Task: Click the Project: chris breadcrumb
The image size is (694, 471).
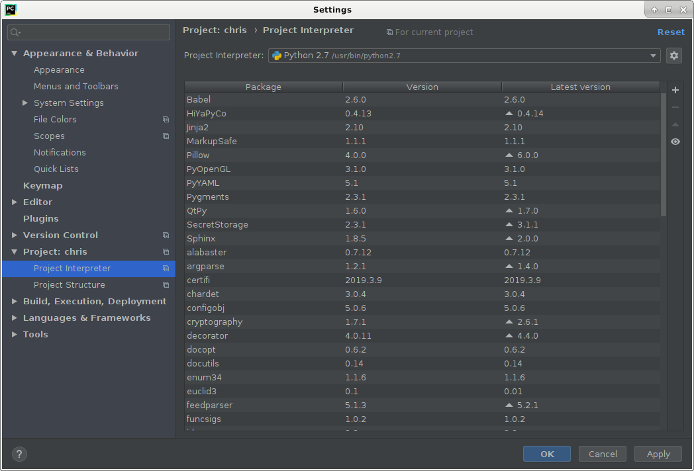Action: [215, 30]
